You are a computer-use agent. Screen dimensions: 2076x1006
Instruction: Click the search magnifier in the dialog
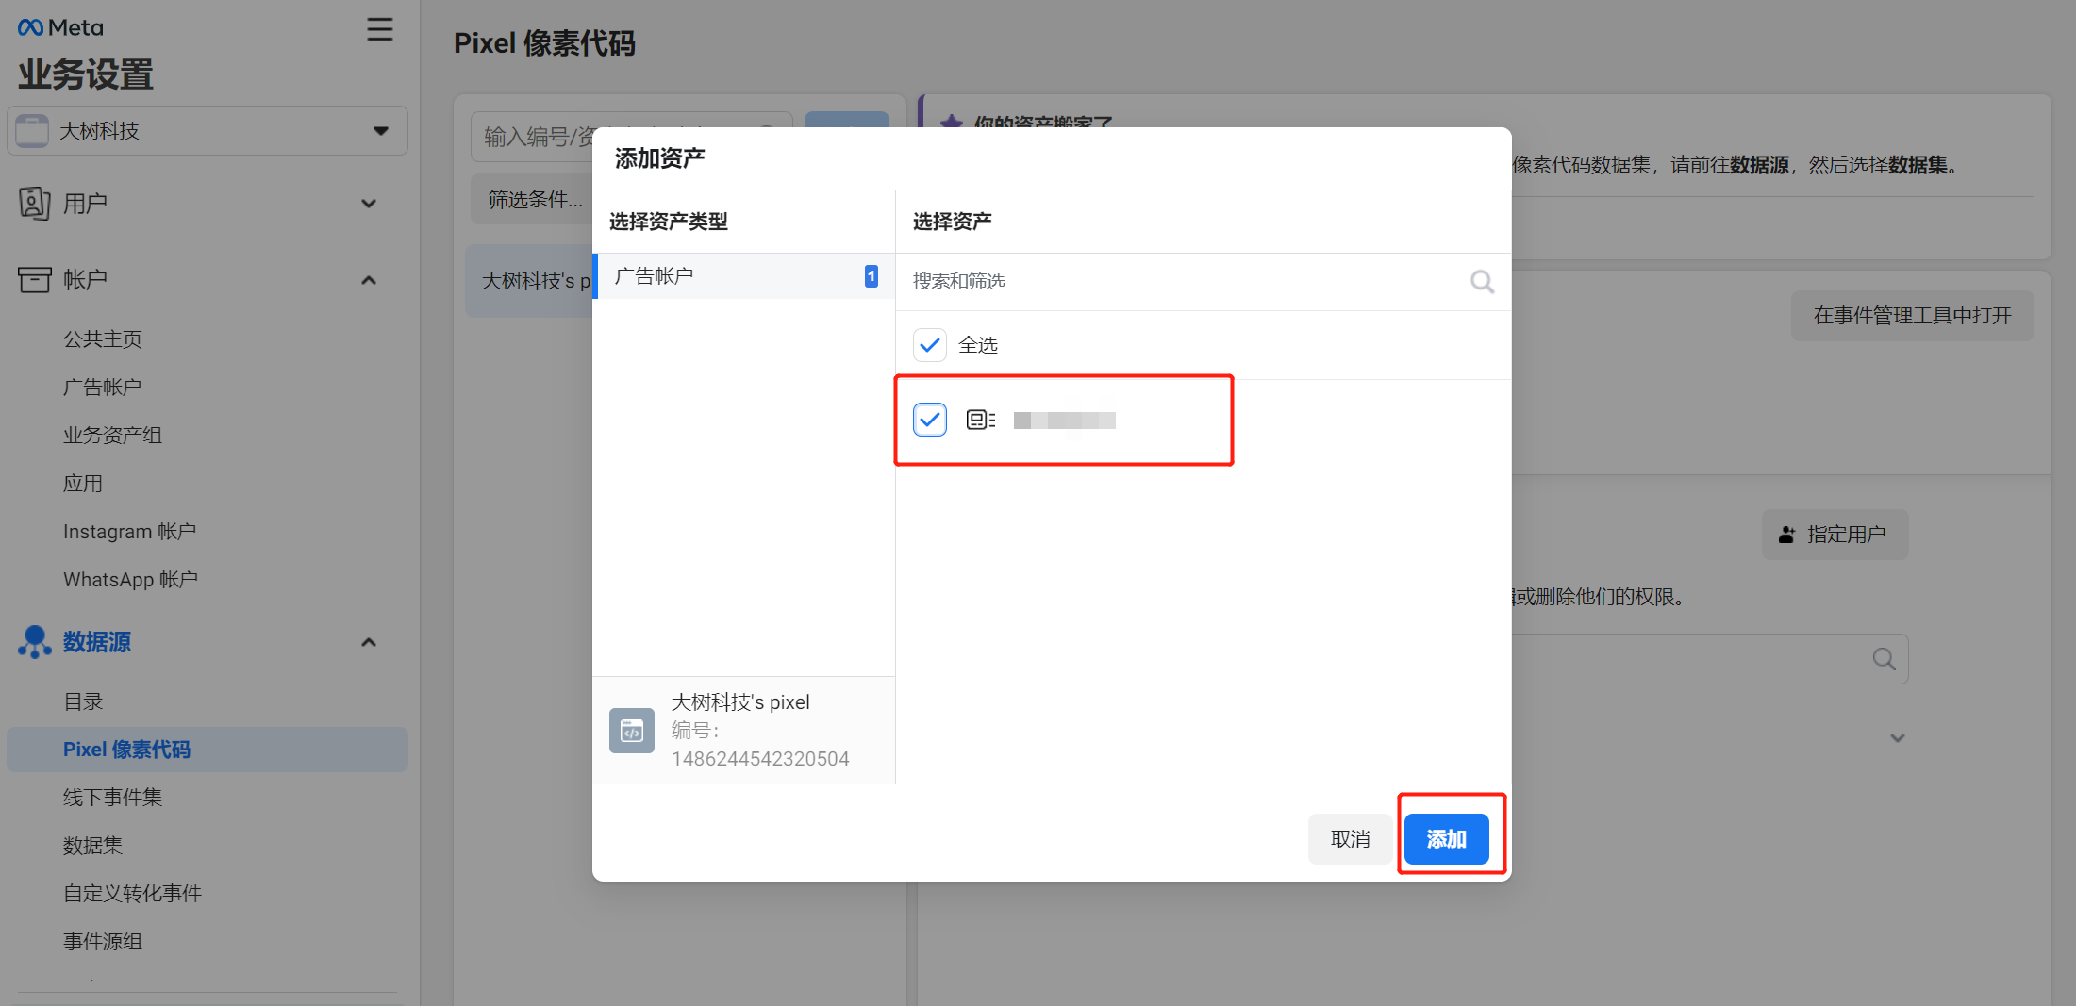tap(1482, 281)
